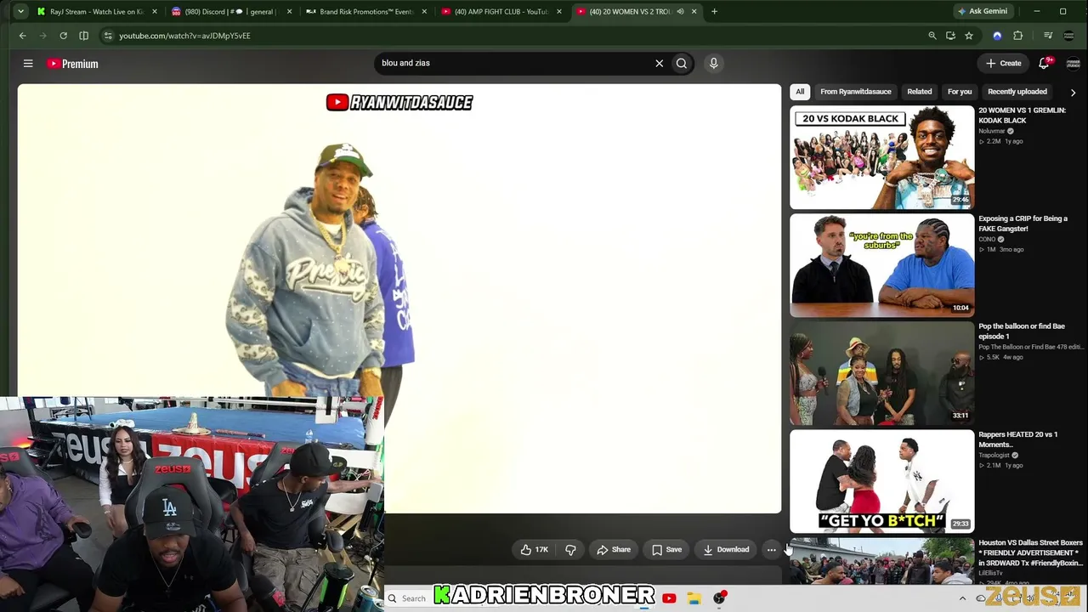
Task: Close the RayJ Stream Kick tab
Action: pyautogui.click(x=155, y=12)
